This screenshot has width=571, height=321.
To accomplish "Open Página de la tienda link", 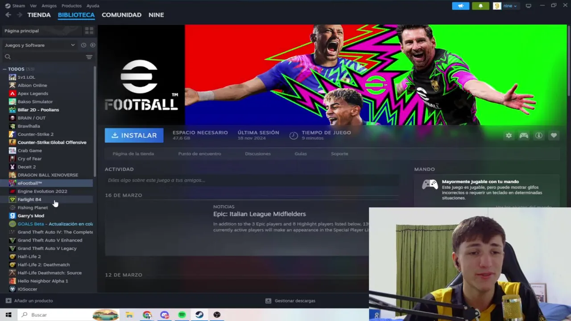I will point(133,154).
